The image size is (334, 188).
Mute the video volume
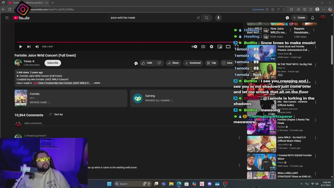[x=37, y=47]
